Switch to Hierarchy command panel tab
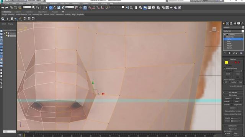 coord(231,24)
